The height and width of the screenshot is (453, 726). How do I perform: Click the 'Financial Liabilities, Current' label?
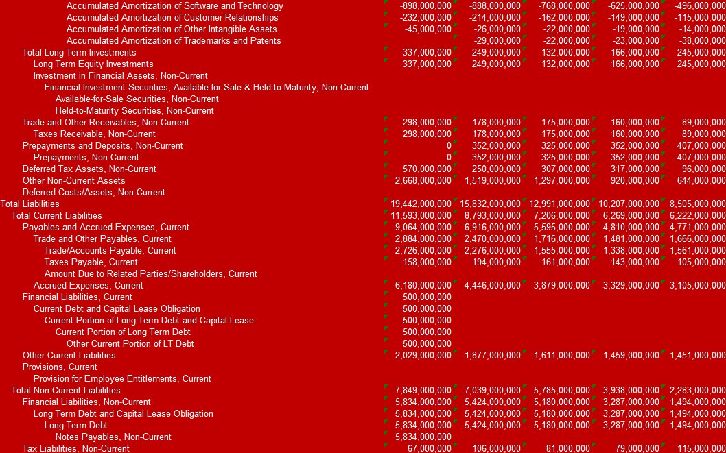click(x=78, y=297)
